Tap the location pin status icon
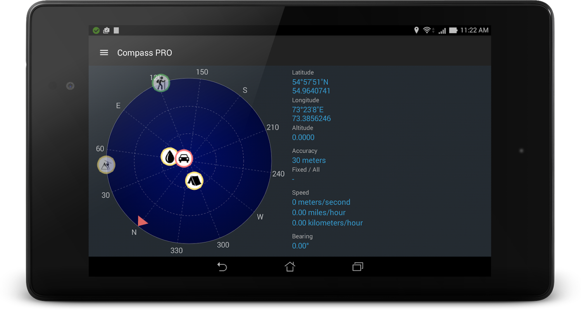 tap(417, 30)
